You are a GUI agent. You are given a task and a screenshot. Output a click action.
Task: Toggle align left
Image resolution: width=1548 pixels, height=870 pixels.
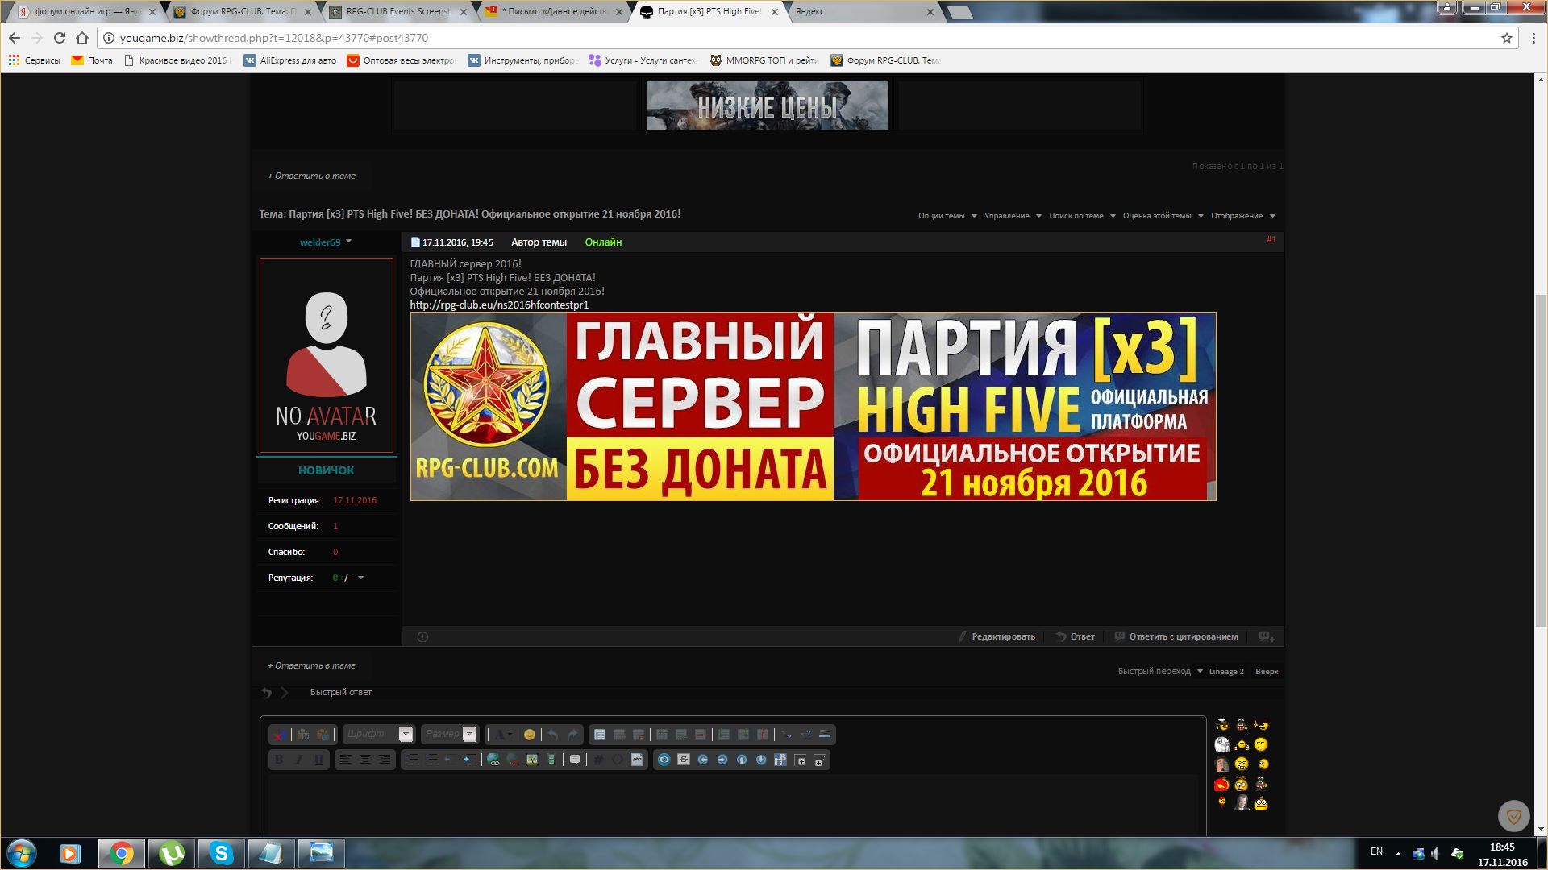tap(345, 760)
